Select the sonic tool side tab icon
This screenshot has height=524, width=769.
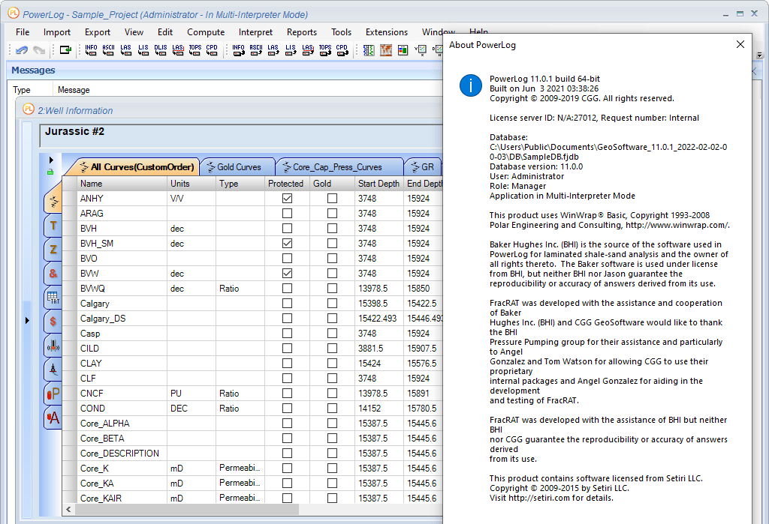[53, 346]
